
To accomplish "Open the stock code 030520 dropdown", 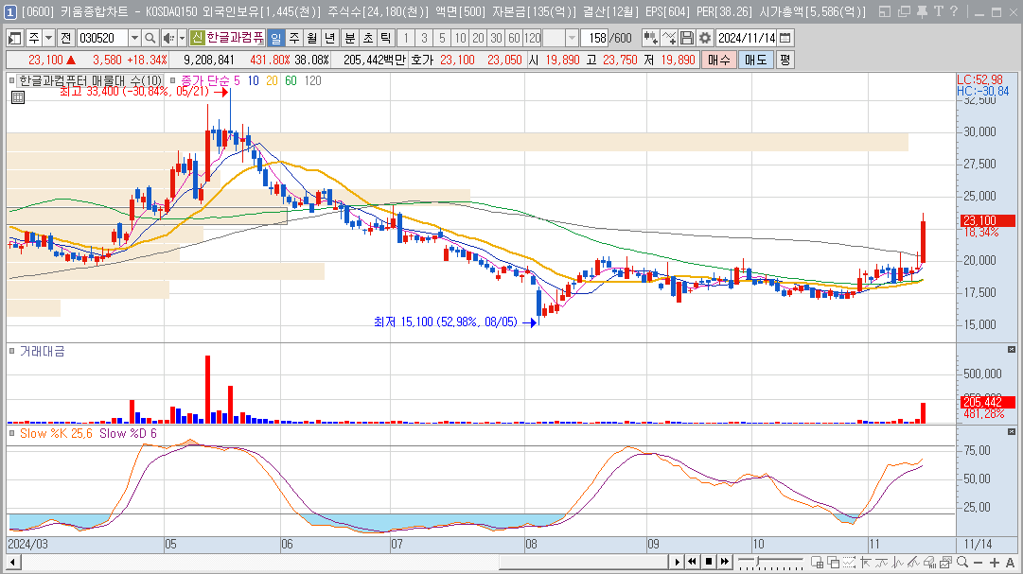I will 134,39.
